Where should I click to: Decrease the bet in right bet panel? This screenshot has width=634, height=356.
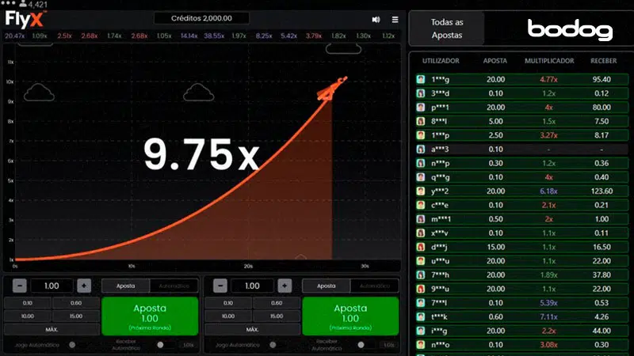tap(220, 286)
